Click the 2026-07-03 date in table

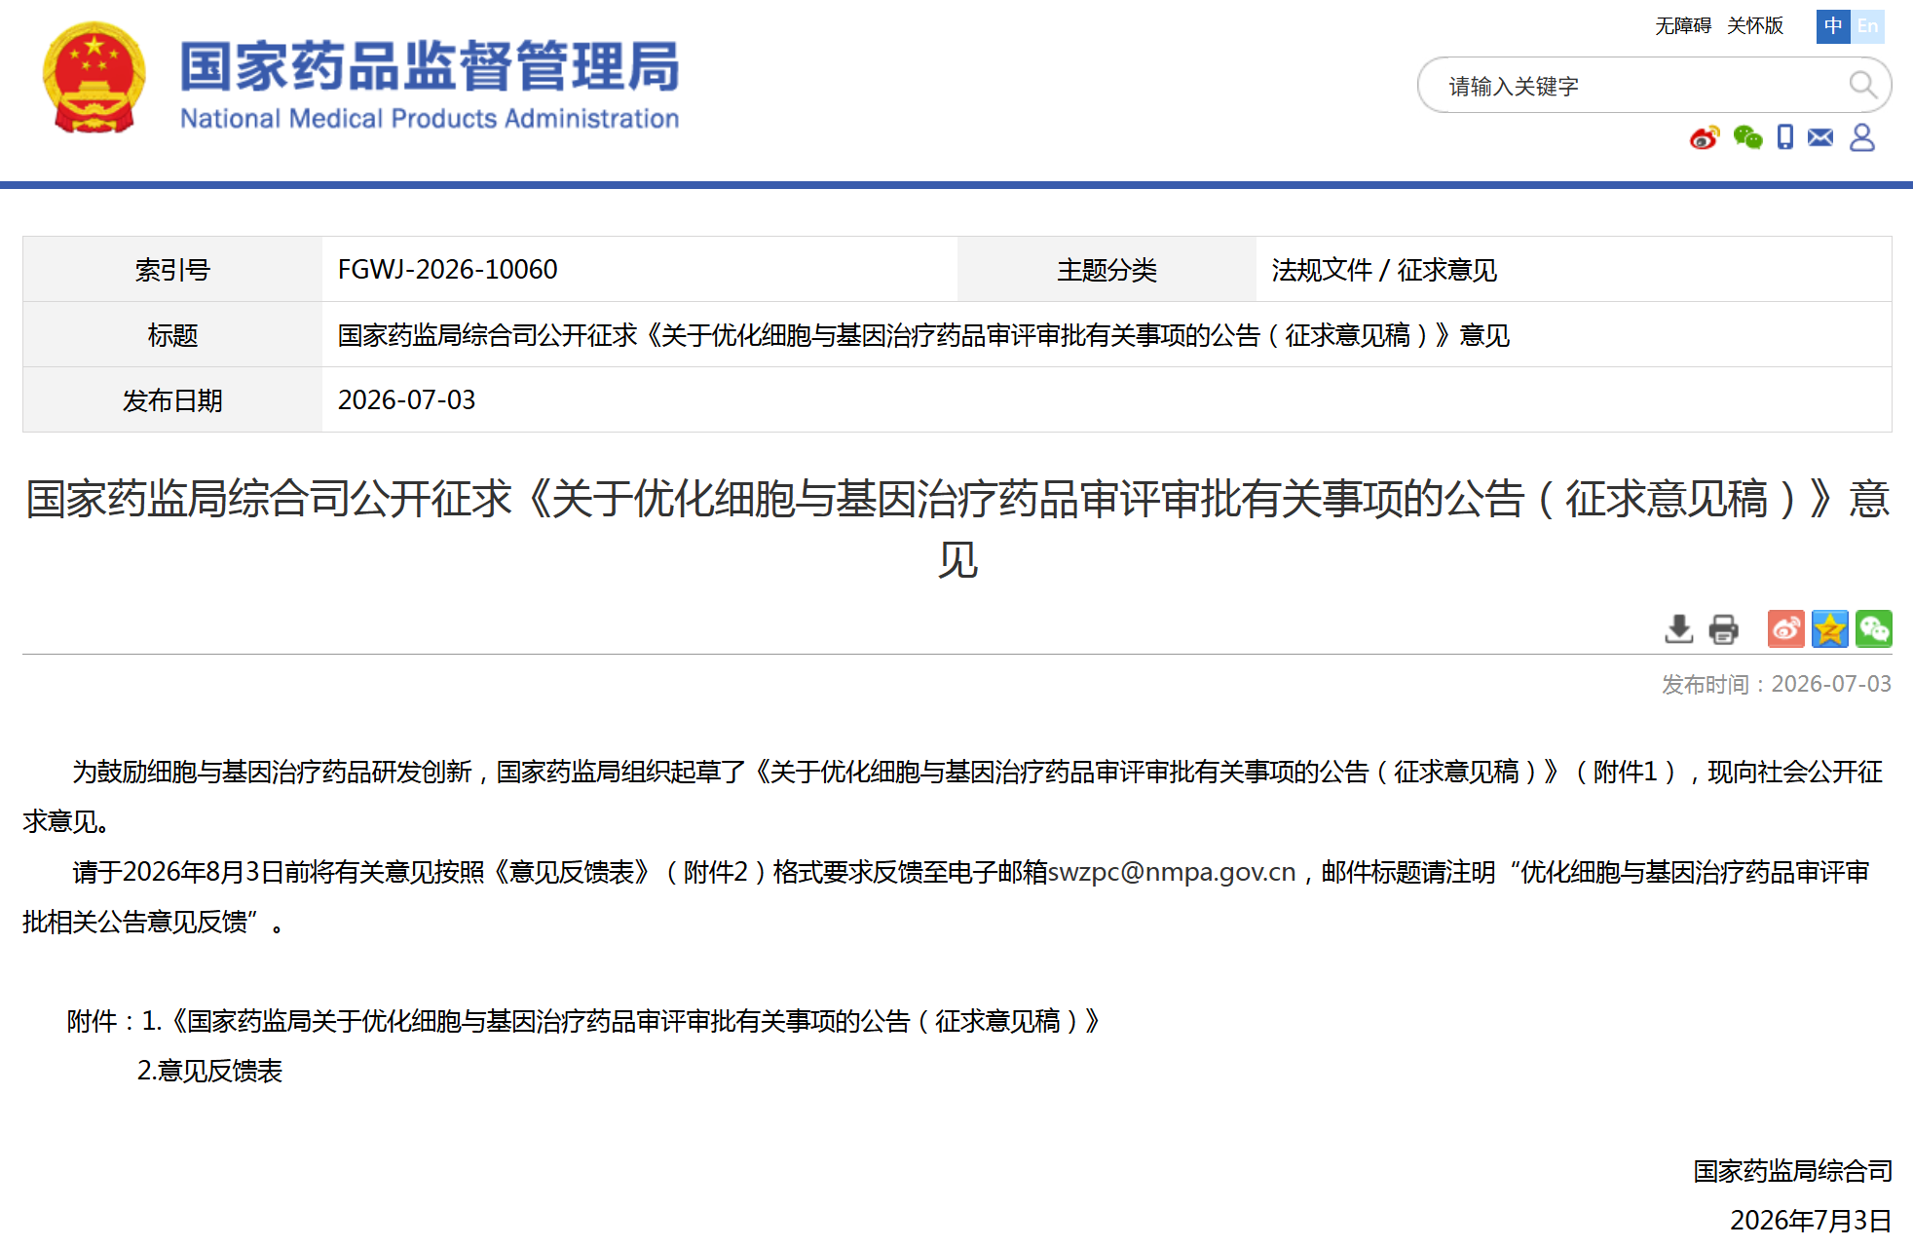(x=407, y=400)
